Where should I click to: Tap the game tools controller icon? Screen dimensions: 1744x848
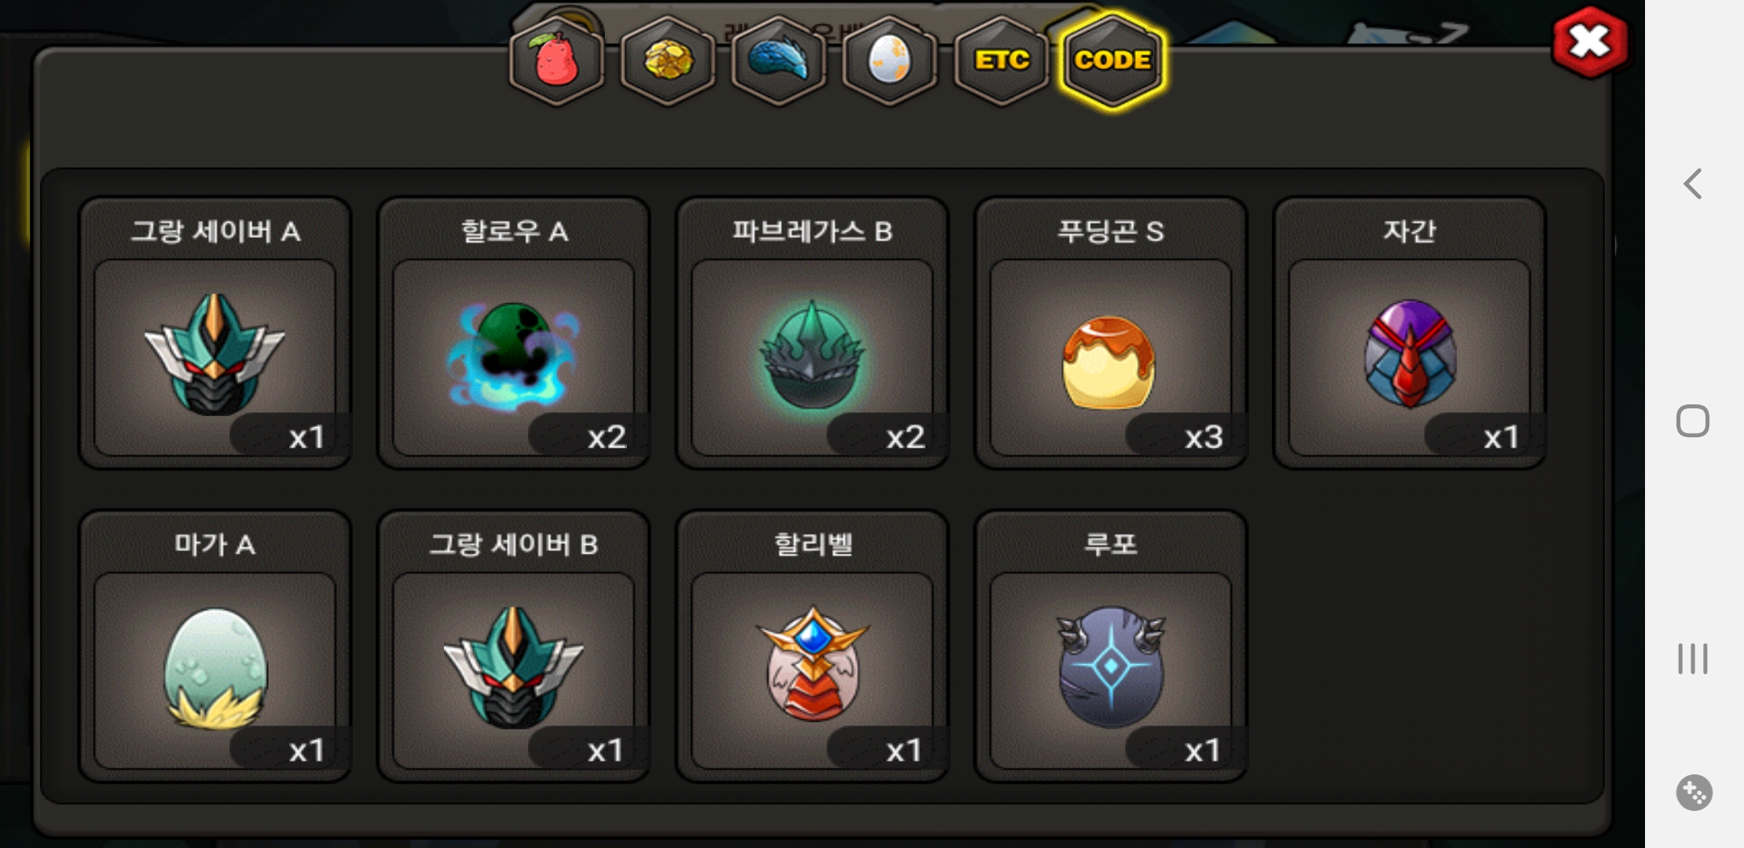(x=1694, y=792)
